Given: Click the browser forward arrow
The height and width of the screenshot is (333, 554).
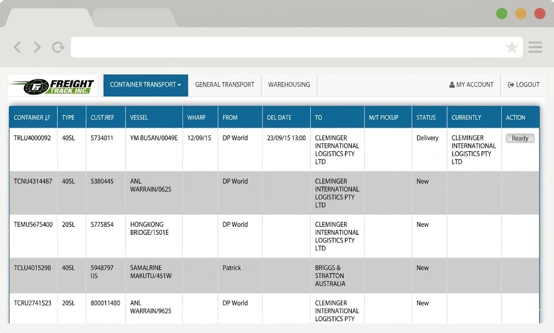Looking at the screenshot, I should (x=37, y=47).
